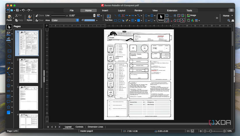Open the Area fill type Color combo box

[x=65, y=20]
